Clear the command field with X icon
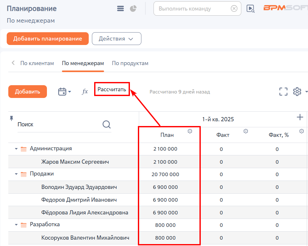308x246 pixels. click(234, 8)
